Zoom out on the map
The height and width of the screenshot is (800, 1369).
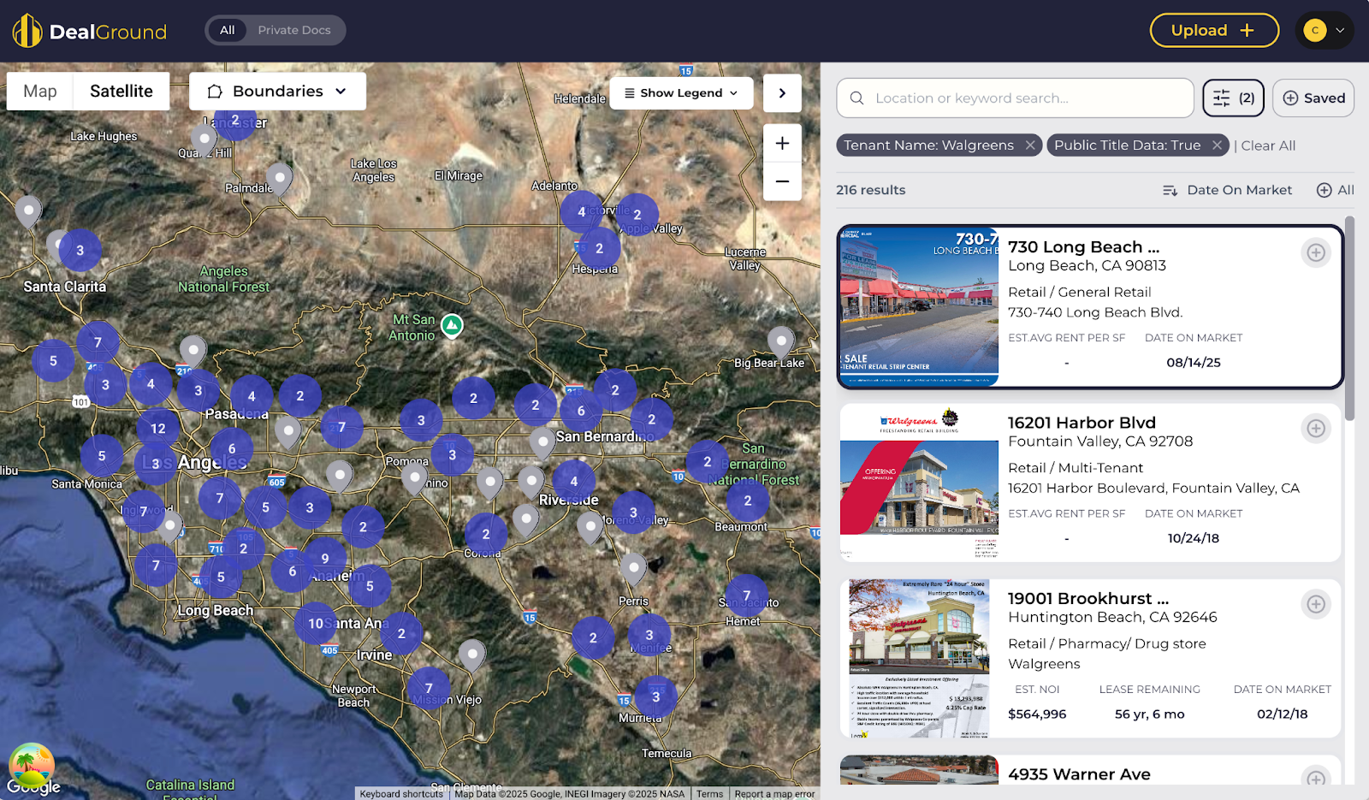tap(782, 181)
